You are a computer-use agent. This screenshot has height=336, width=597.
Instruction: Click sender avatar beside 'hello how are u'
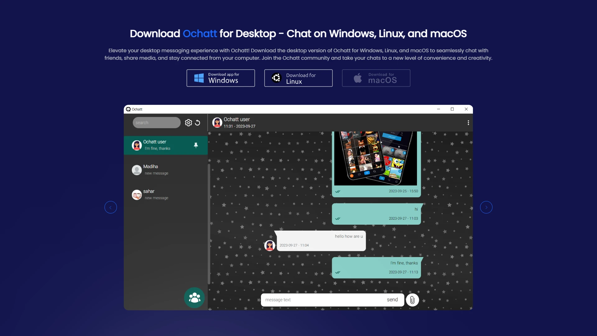click(270, 245)
